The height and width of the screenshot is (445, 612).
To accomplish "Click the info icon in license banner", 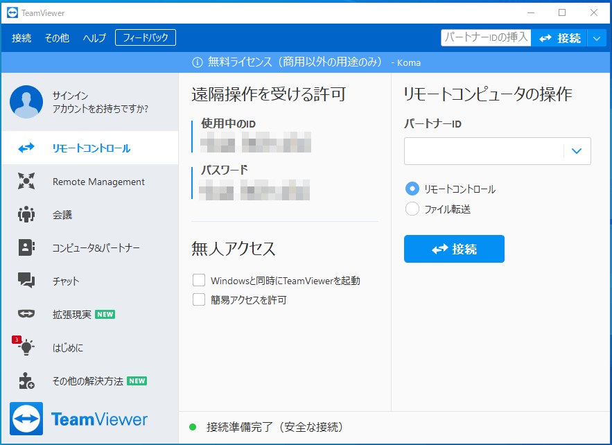I will (198, 62).
